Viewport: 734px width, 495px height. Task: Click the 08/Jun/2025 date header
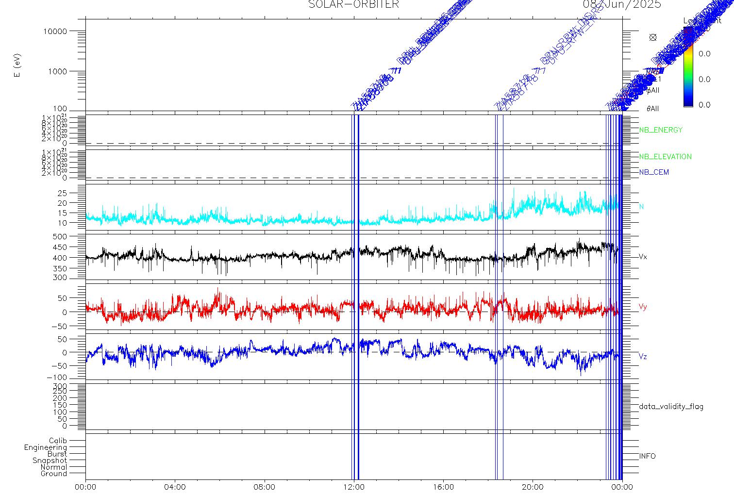point(622,4)
